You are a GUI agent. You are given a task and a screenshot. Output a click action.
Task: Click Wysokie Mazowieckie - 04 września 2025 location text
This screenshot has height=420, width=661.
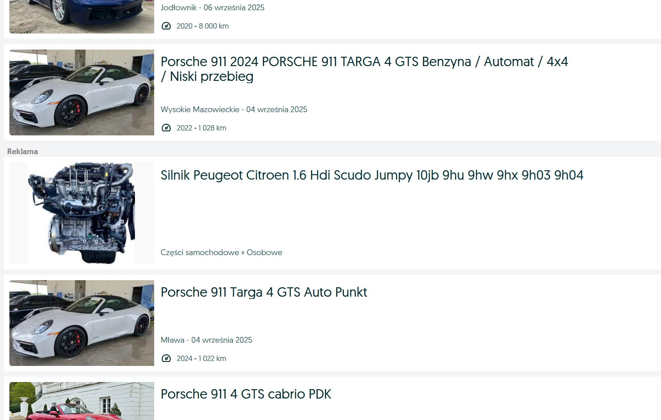click(234, 109)
